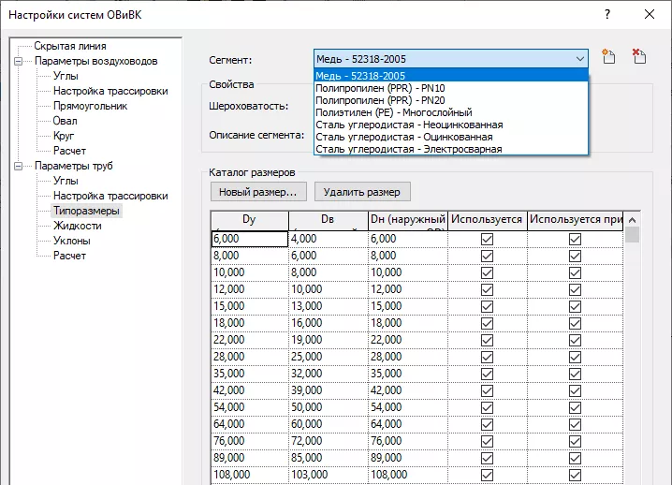Click the Create new segment icon
672x485 pixels.
[x=608, y=58]
